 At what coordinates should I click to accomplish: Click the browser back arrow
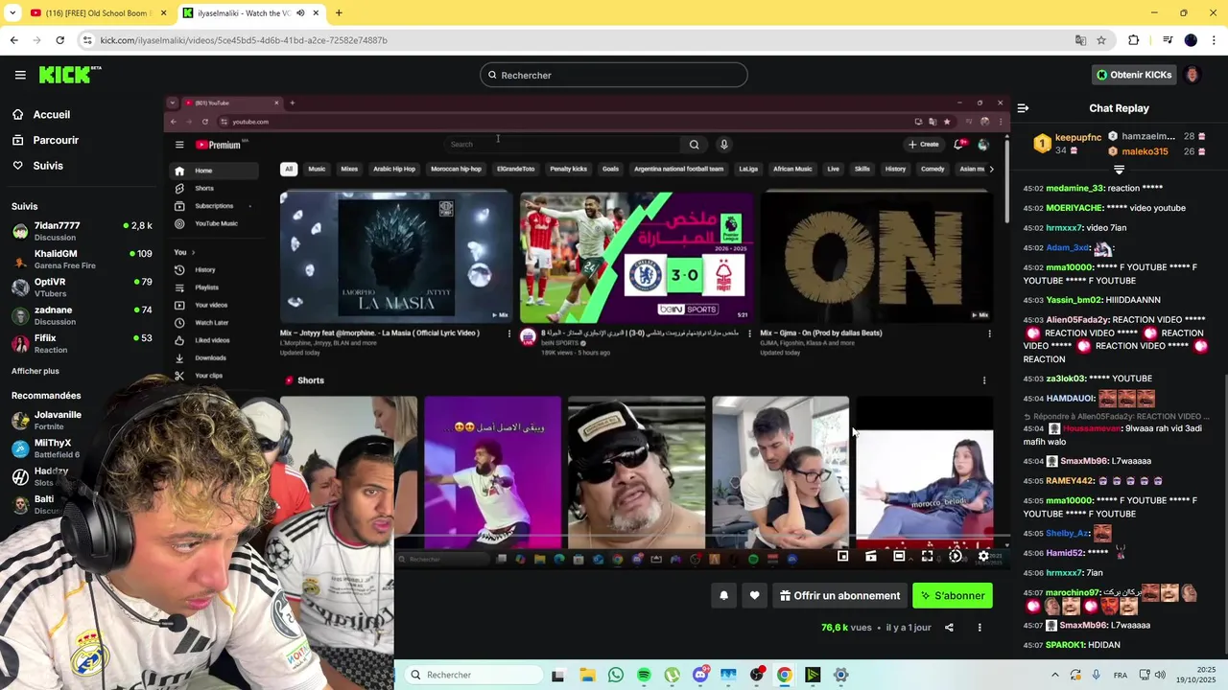tap(13, 40)
